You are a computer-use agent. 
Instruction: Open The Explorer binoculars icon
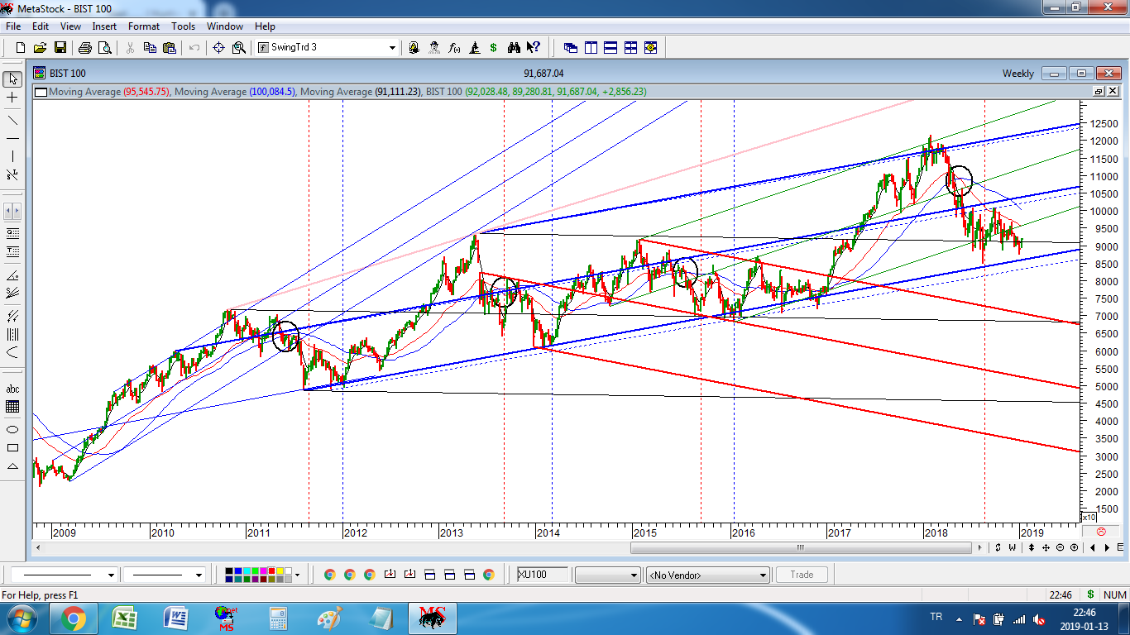tap(514, 48)
